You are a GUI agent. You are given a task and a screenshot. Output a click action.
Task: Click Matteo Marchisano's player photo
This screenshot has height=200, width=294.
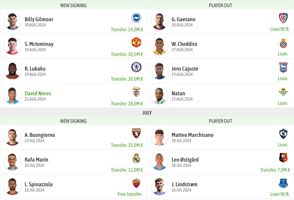[x=159, y=137]
